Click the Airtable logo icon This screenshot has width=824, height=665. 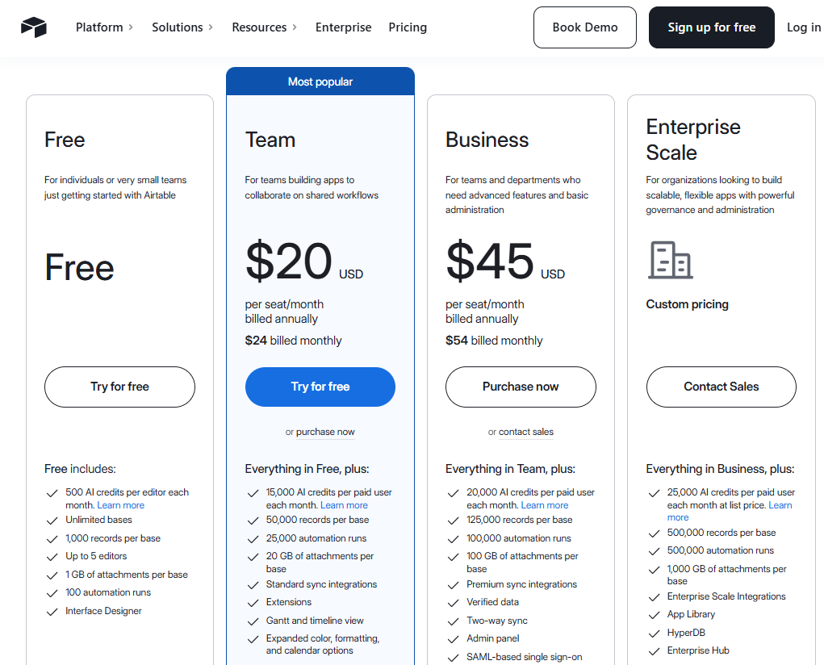pyautogui.click(x=34, y=27)
